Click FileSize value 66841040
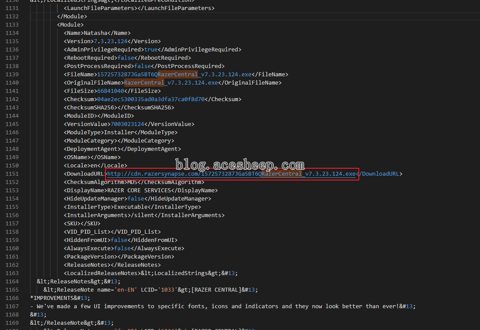 click(110, 91)
